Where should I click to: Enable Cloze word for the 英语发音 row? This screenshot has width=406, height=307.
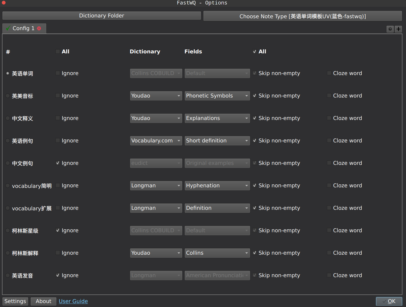pos(329,275)
